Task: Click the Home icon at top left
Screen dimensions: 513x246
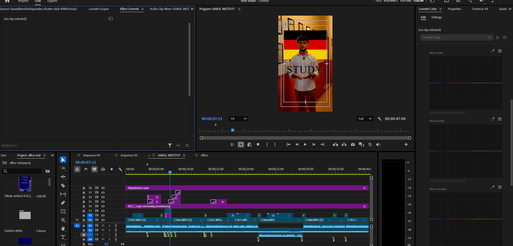Action: [7, 1]
